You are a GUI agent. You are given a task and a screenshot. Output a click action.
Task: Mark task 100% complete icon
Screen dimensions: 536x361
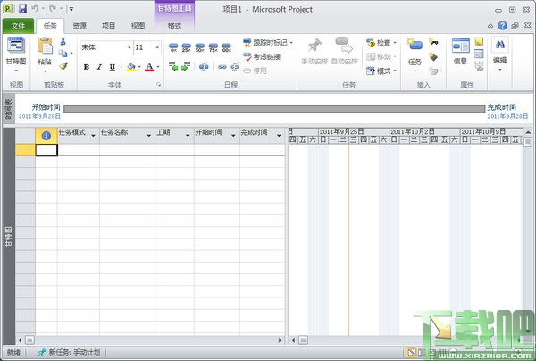226,47
